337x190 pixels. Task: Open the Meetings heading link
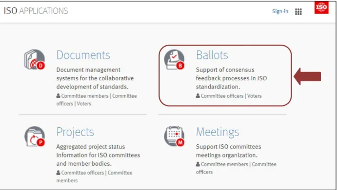point(218,132)
